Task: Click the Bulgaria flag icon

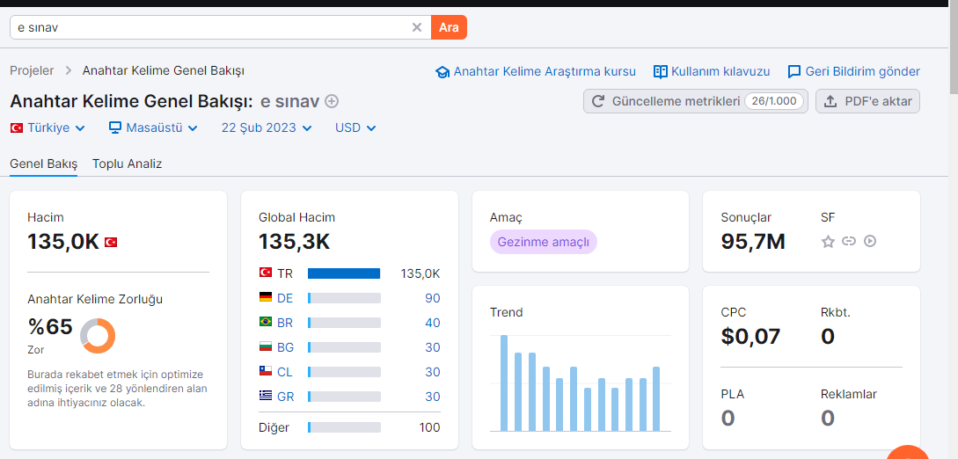Action: pyautogui.click(x=265, y=346)
